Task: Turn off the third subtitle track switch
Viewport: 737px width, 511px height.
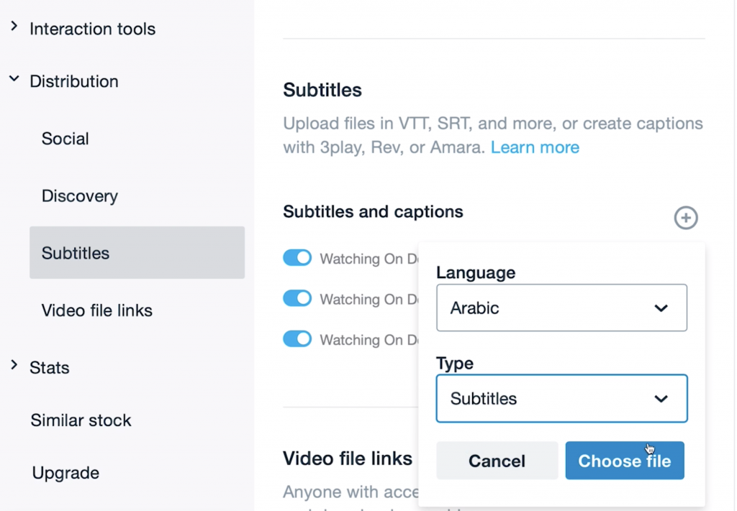Action: tap(297, 339)
